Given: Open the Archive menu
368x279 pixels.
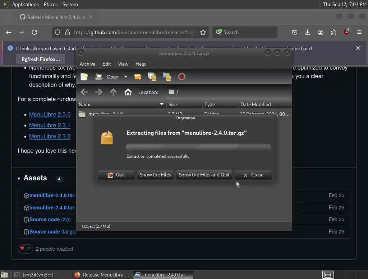Looking at the screenshot, I should (x=87, y=64).
